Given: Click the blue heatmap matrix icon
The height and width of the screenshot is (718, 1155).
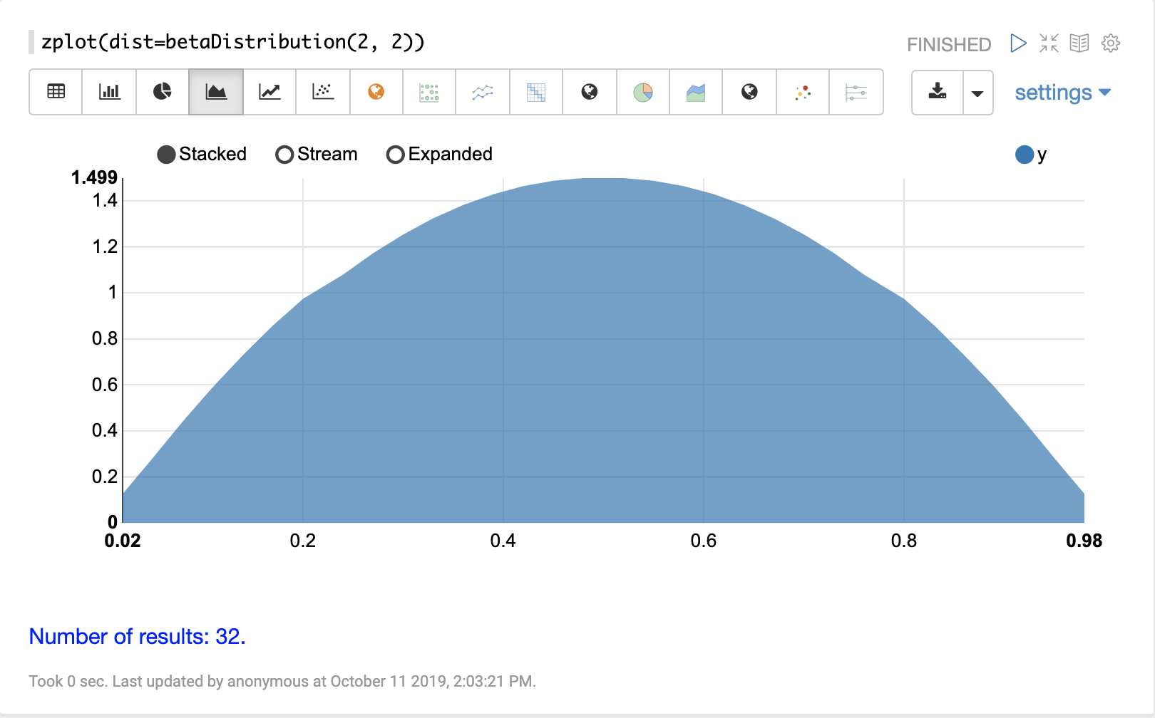Looking at the screenshot, I should tap(536, 92).
